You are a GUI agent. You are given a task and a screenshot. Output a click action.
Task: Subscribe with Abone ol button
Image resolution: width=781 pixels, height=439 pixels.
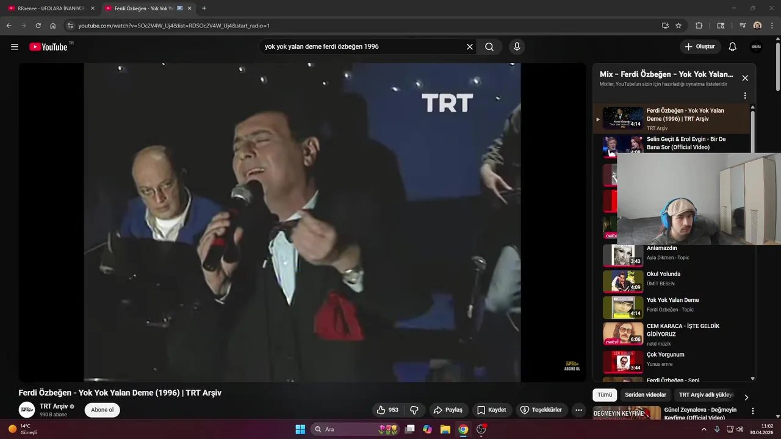click(x=103, y=410)
